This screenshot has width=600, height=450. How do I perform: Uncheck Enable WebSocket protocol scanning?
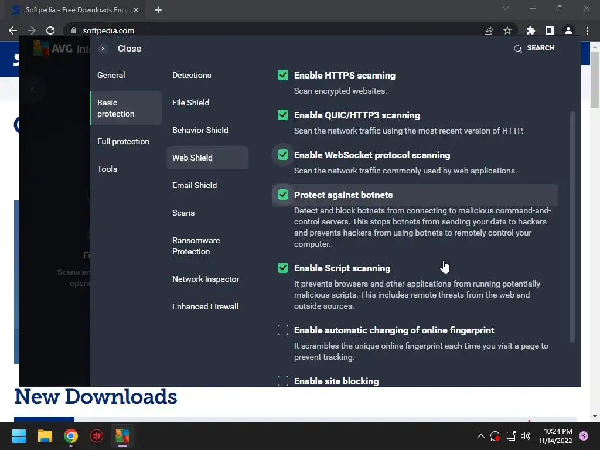coord(283,155)
